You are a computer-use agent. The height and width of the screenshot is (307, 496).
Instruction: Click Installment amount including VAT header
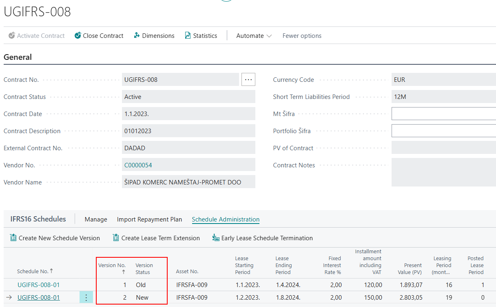(368, 262)
